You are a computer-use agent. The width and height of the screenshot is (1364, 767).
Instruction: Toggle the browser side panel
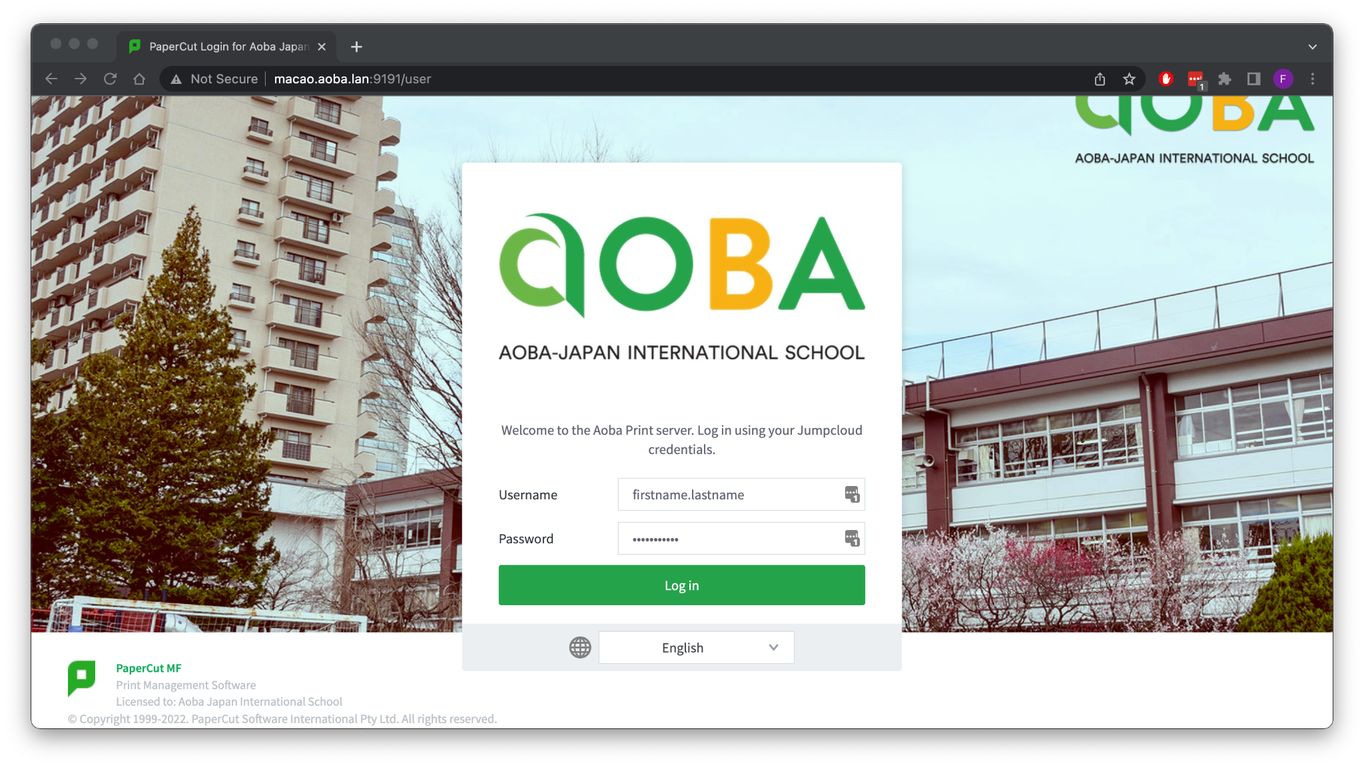[x=1253, y=79]
